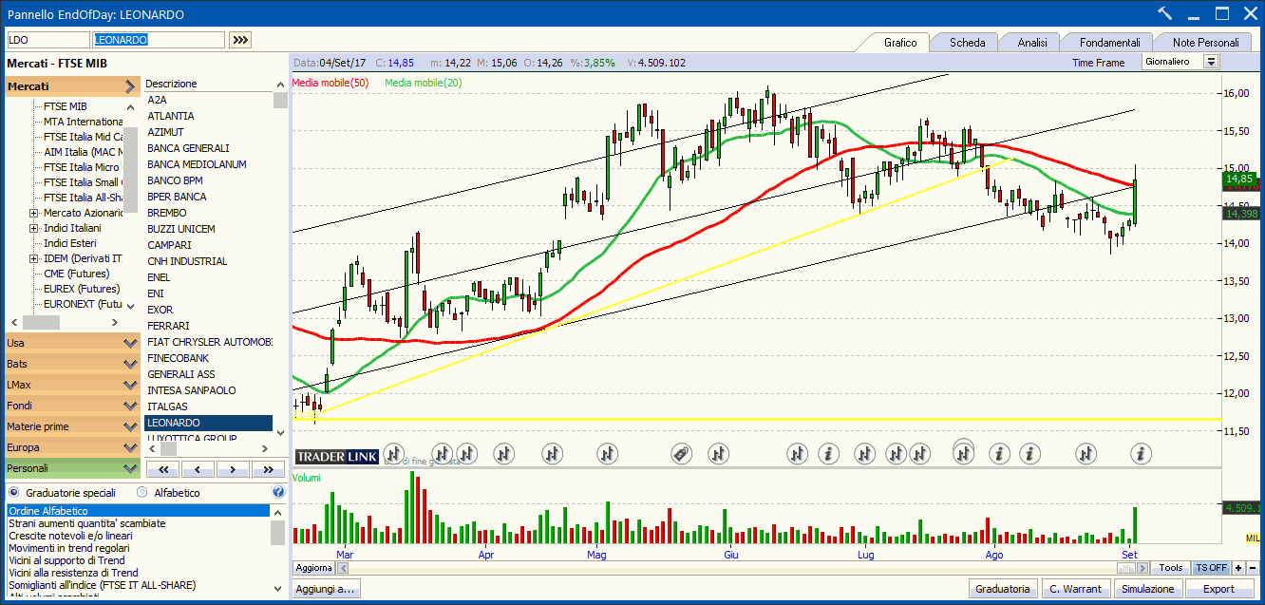The width and height of the screenshot is (1265, 605).
Task: Open the Note Personali tab
Action: (1205, 43)
